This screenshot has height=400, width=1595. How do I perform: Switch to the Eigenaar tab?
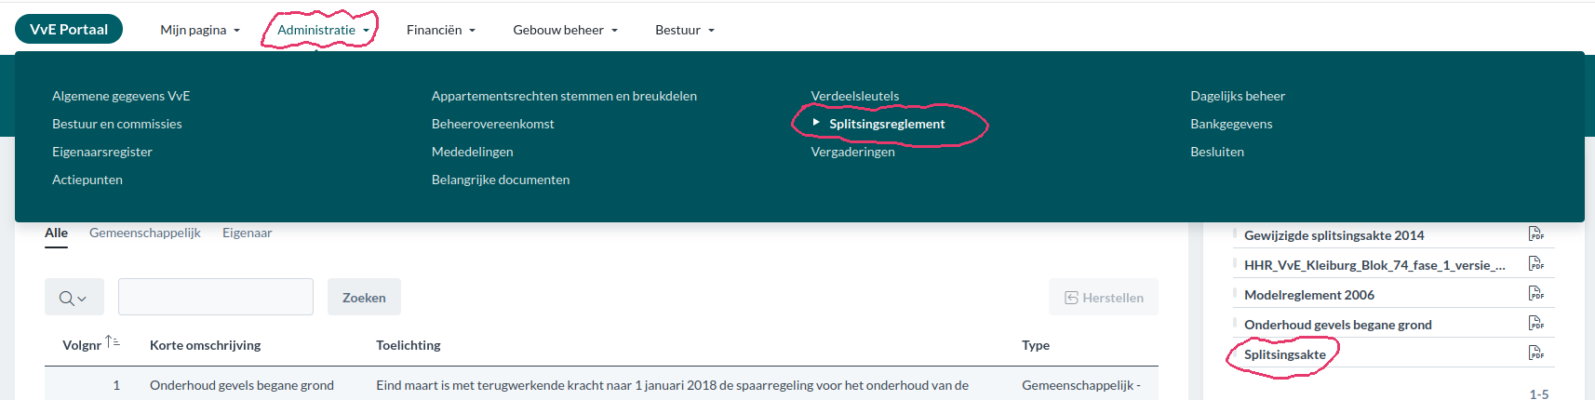pyautogui.click(x=247, y=233)
